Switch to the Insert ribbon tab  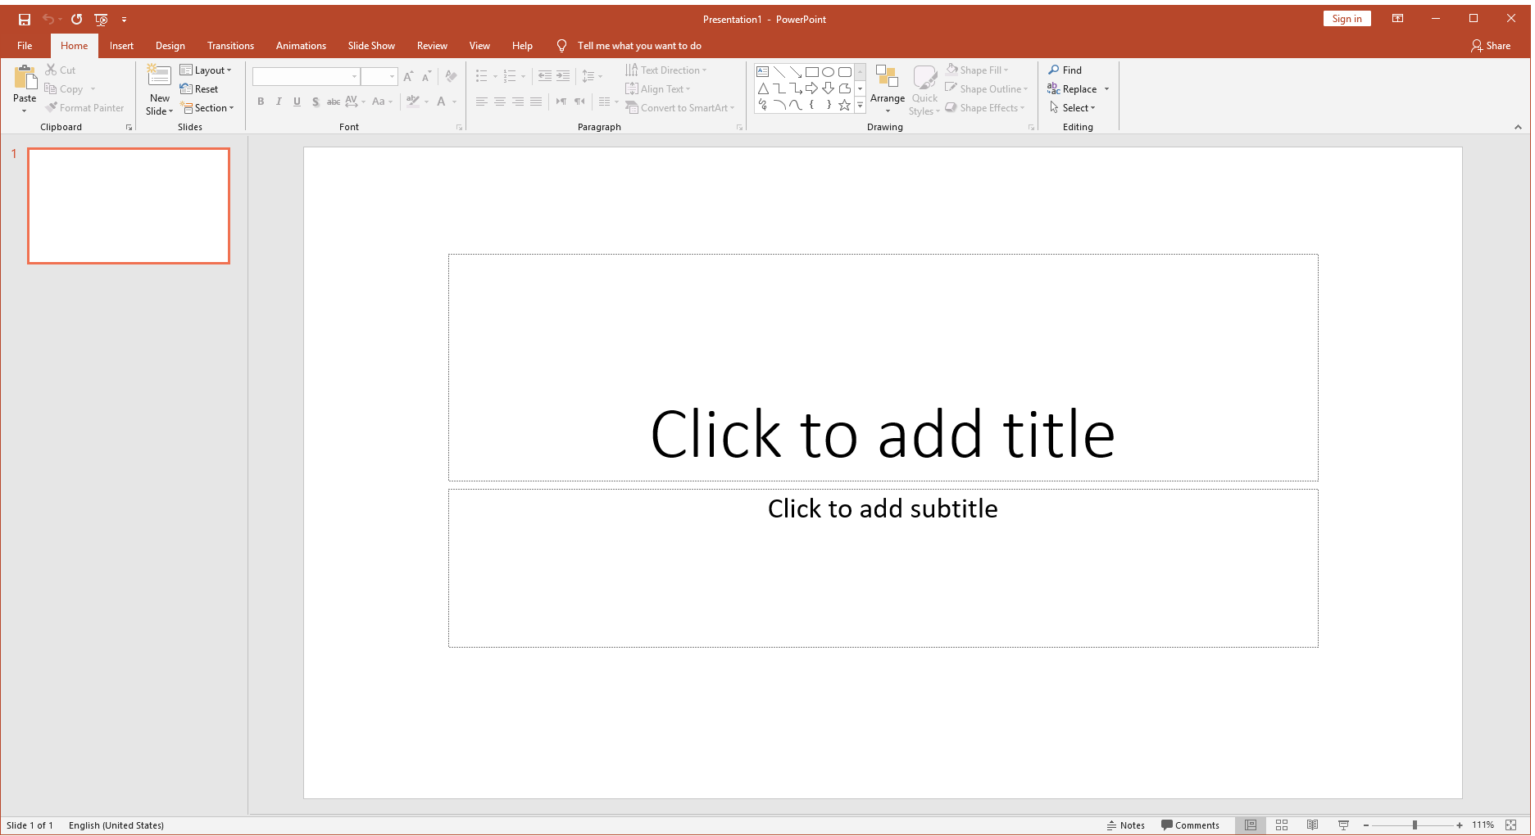point(121,45)
